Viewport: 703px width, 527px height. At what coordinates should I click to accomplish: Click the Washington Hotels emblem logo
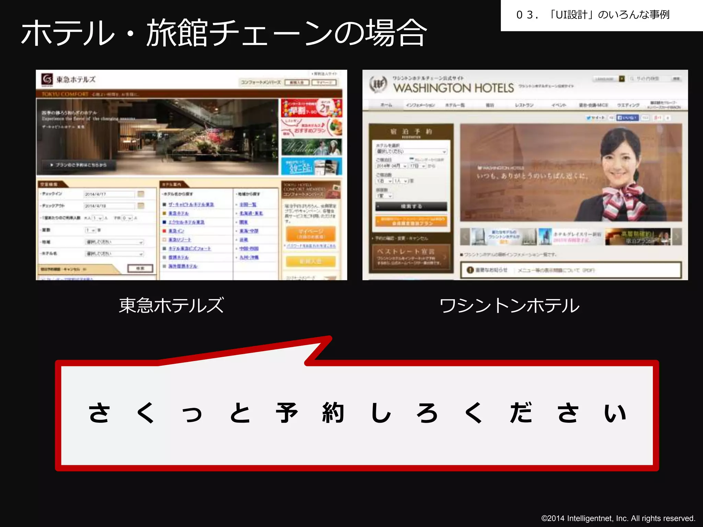tap(378, 84)
